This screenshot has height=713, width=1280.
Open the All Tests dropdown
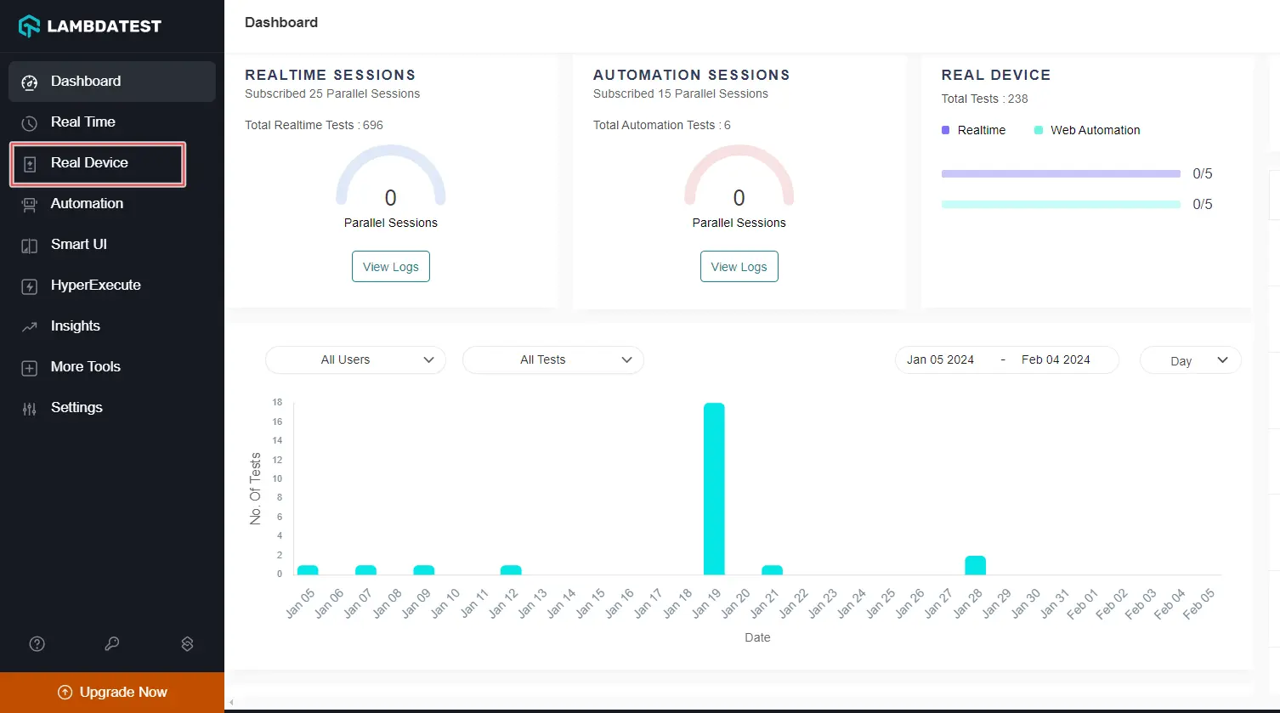(552, 360)
